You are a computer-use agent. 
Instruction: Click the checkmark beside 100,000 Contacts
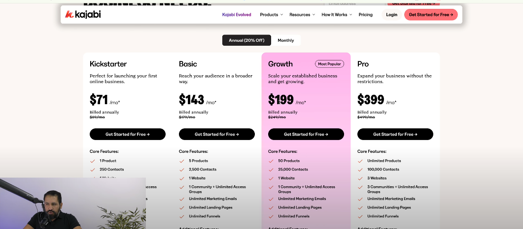pyautogui.click(x=360, y=170)
